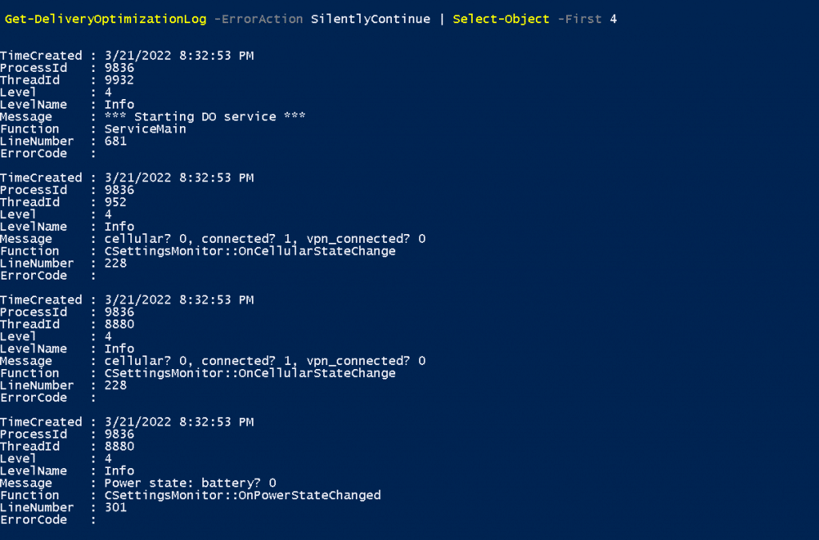The width and height of the screenshot is (819, 540).
Task: Click the Select-Object cmdlet in the command
Action: click(501, 19)
